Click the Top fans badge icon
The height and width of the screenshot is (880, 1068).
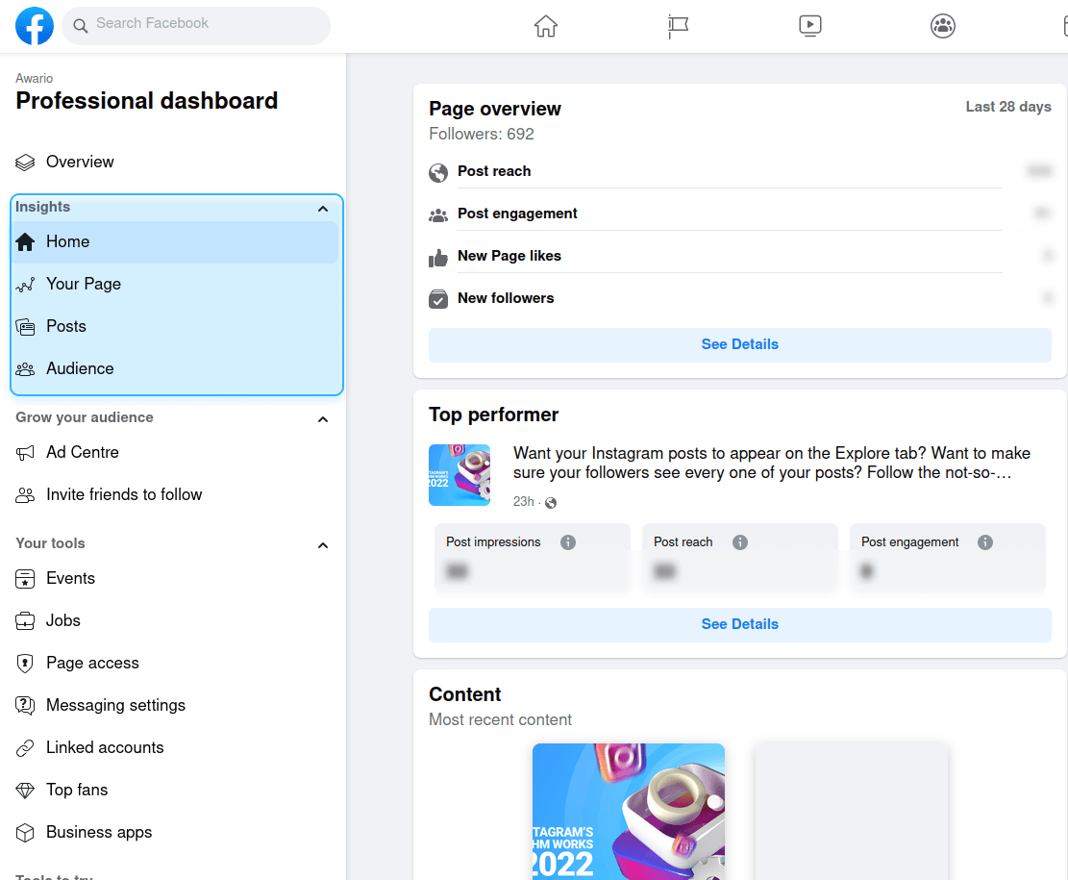(x=24, y=790)
